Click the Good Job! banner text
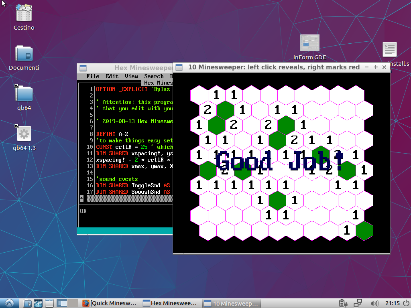 280,162
